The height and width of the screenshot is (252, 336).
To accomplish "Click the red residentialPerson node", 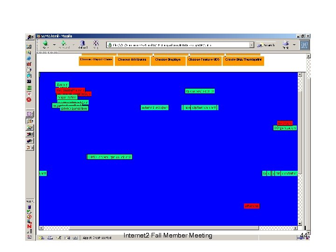I will click(x=70, y=90).
